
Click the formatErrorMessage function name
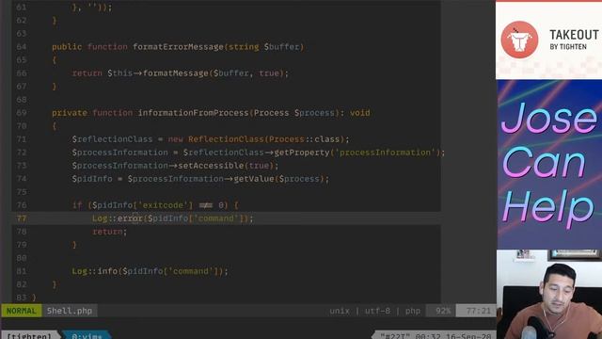[178, 47]
